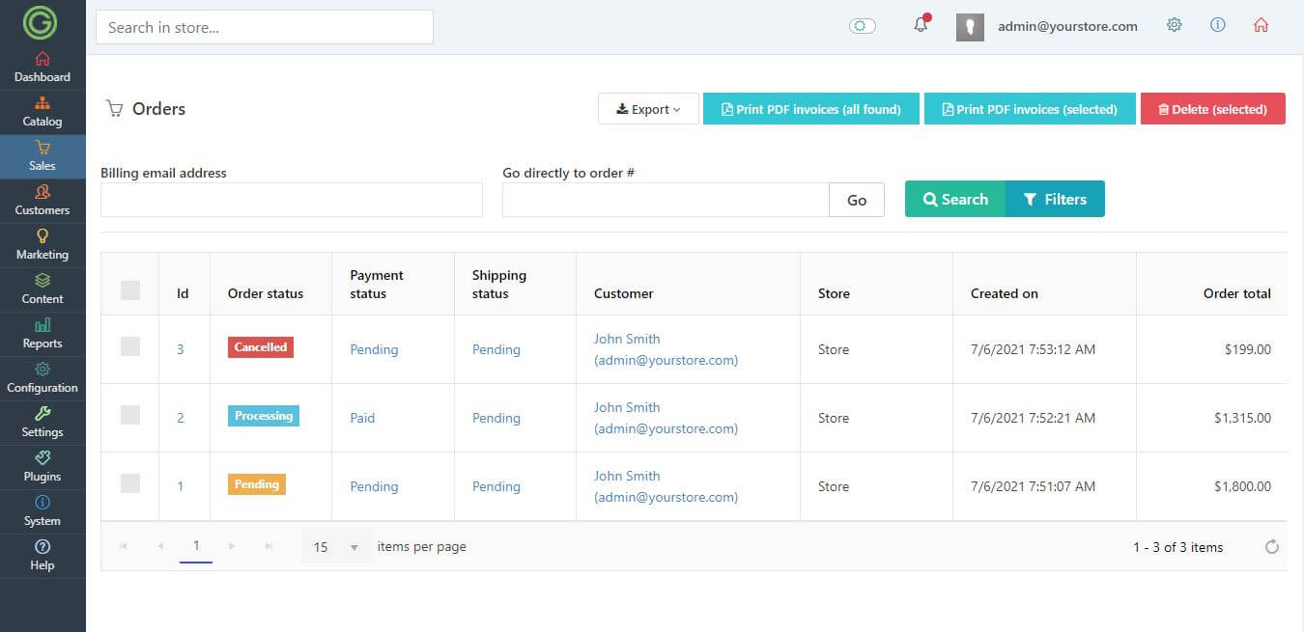Click the Paid payment status link
1304x632 pixels.
362,418
